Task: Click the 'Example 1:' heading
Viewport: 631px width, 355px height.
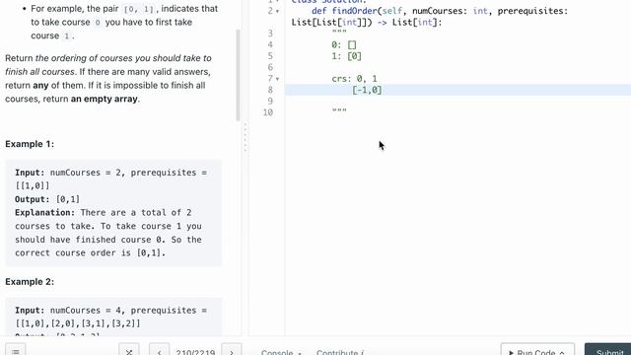Action: pos(30,144)
